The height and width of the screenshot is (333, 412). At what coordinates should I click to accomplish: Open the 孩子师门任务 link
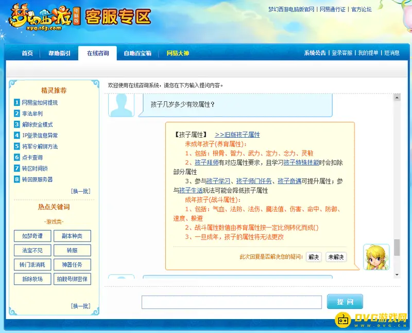tap(254, 181)
